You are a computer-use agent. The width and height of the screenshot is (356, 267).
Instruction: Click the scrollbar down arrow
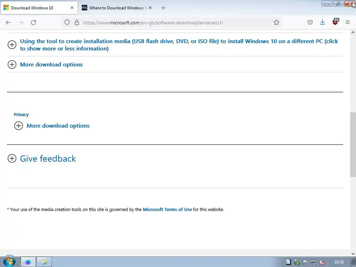click(353, 254)
